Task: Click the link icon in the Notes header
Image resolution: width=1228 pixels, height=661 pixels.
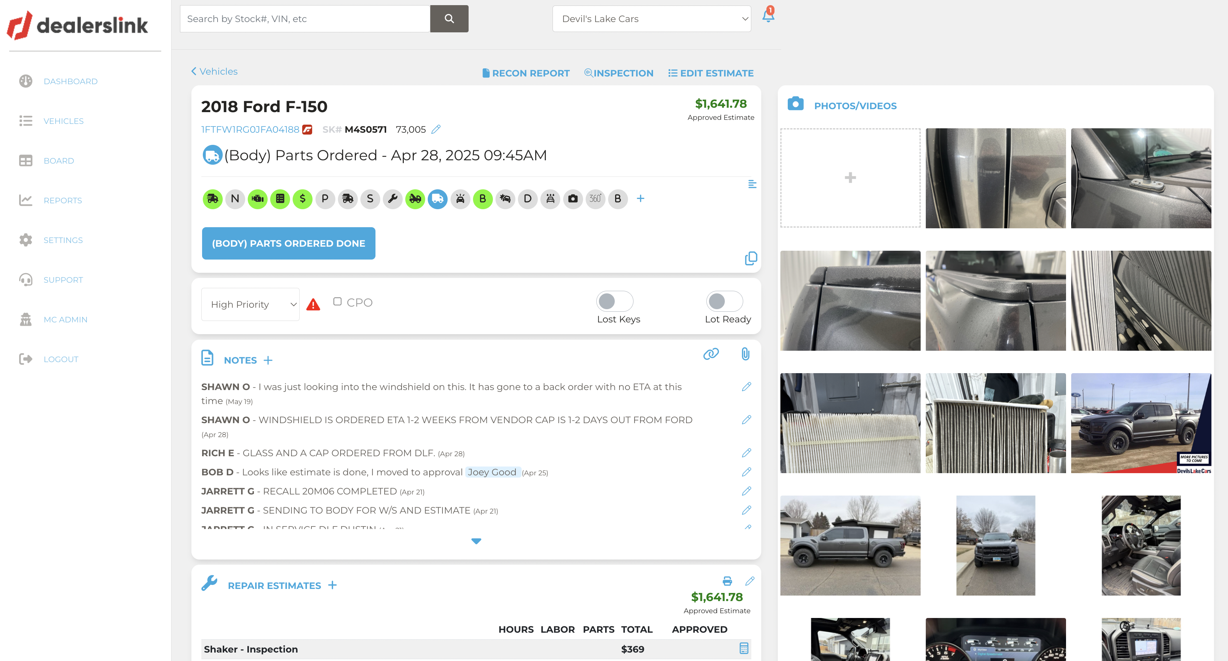Action: point(711,354)
